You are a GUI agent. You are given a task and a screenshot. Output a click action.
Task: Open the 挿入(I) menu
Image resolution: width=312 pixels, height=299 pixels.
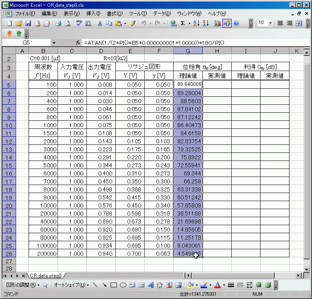(x=93, y=14)
